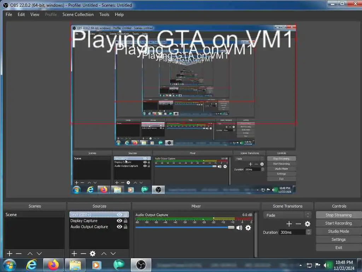Remove the selected source with minus icon
Image resolution: width=362 pixels, height=272 pixels.
[83, 254]
